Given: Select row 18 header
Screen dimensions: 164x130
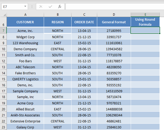Looking at the screenshot, I should (x=3, y=97).
